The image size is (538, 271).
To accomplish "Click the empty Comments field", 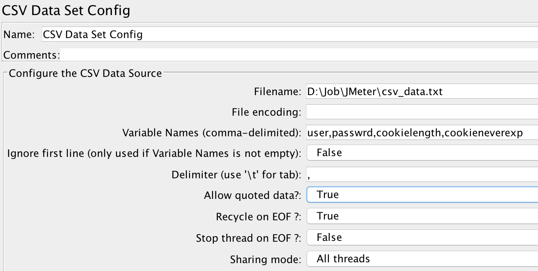I will pyautogui.click(x=278, y=54).
